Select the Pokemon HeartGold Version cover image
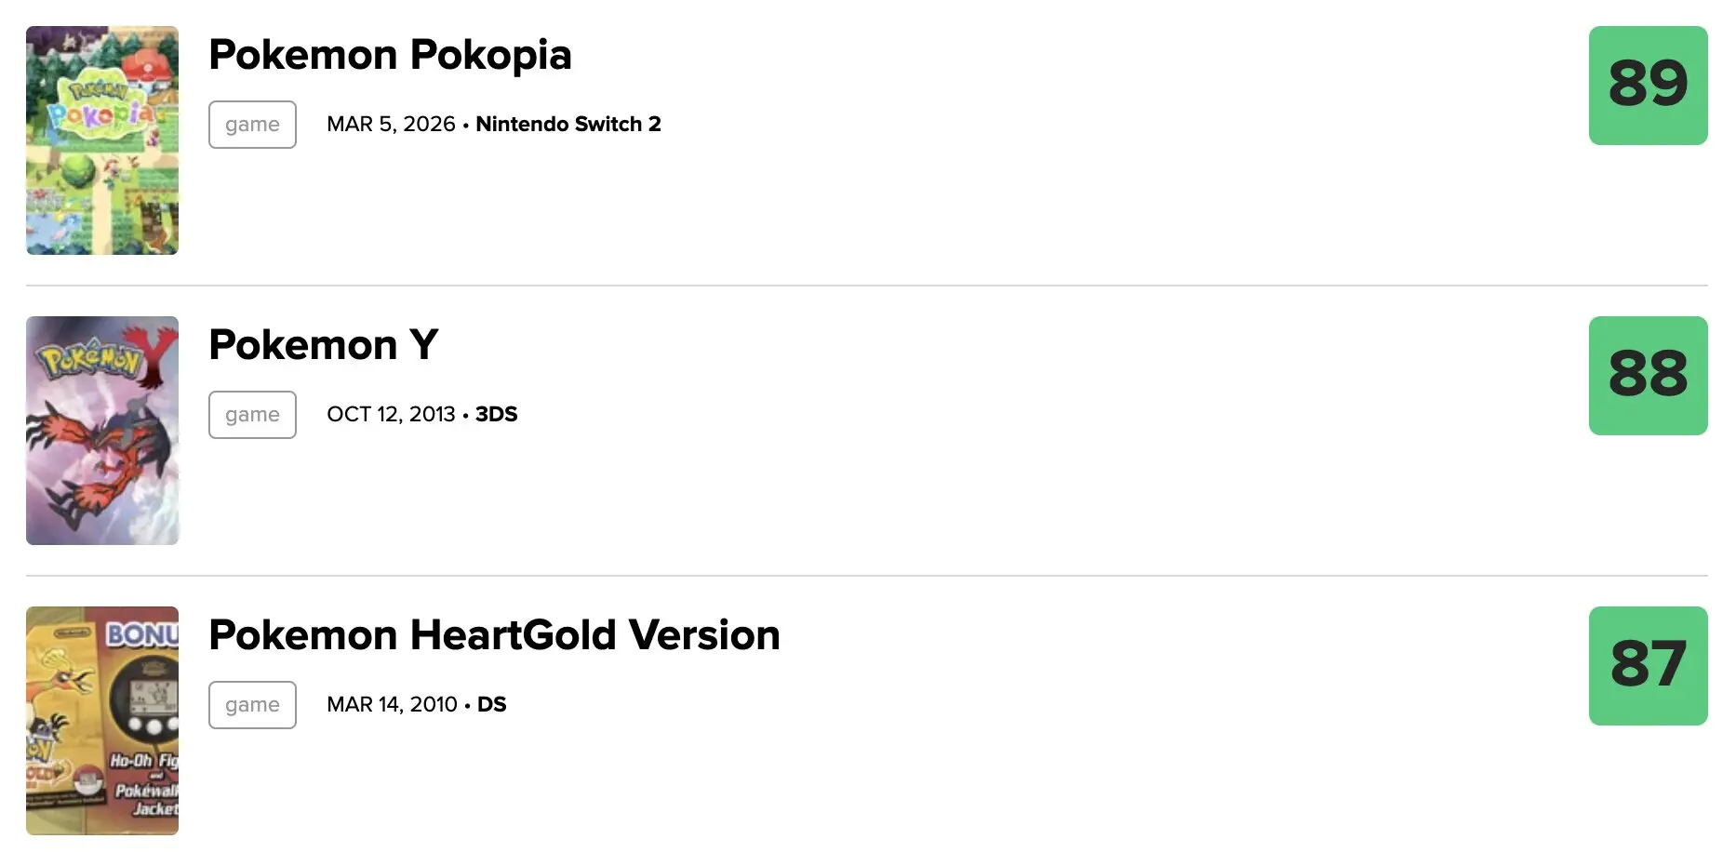Image resolution: width=1736 pixels, height=852 pixels. [x=102, y=721]
